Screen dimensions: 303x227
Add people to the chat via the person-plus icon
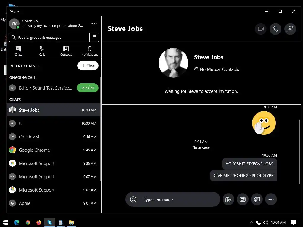(290, 29)
